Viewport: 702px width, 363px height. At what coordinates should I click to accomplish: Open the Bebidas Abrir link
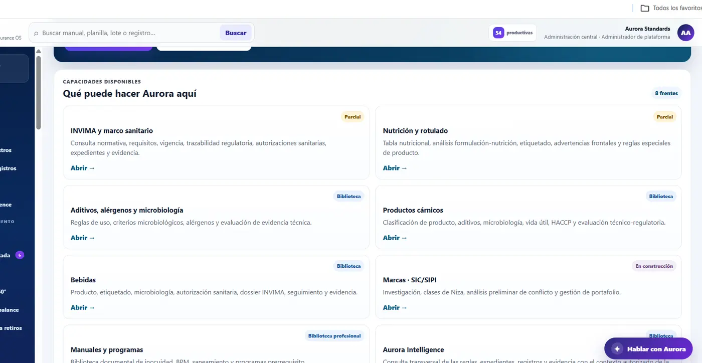pos(83,307)
